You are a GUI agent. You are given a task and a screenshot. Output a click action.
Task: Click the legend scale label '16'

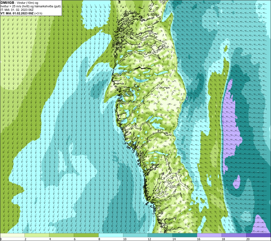(x=199, y=239)
